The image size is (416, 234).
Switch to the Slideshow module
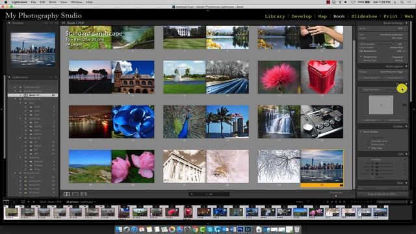[364, 16]
